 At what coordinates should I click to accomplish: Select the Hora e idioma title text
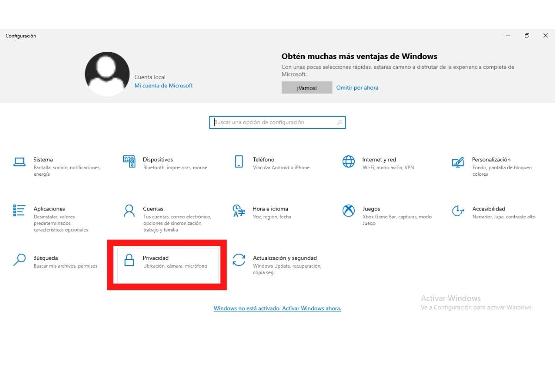[271, 209]
